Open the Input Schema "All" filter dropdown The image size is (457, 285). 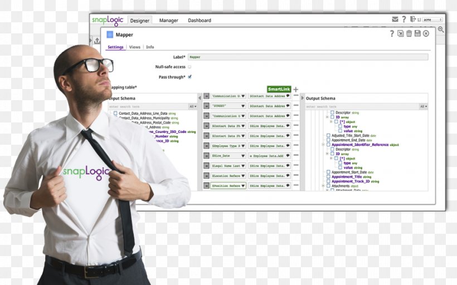(193, 106)
